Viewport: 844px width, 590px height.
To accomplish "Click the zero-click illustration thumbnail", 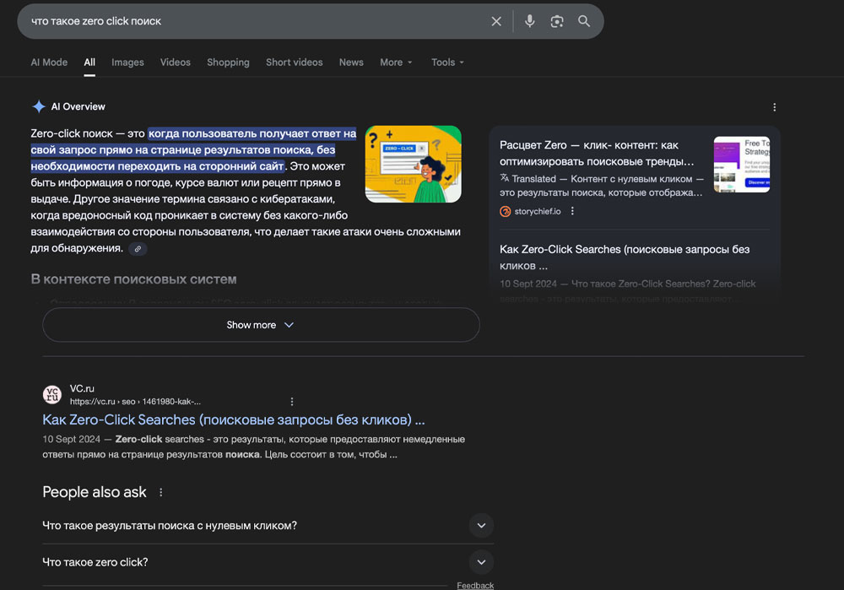I will coord(413,164).
